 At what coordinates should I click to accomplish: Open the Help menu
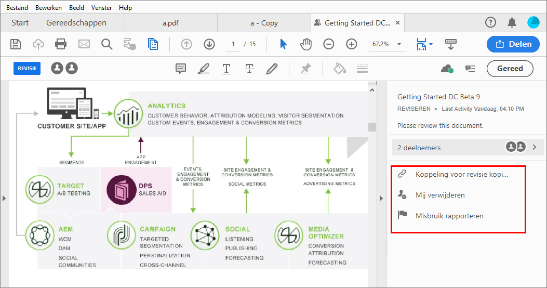[125, 8]
